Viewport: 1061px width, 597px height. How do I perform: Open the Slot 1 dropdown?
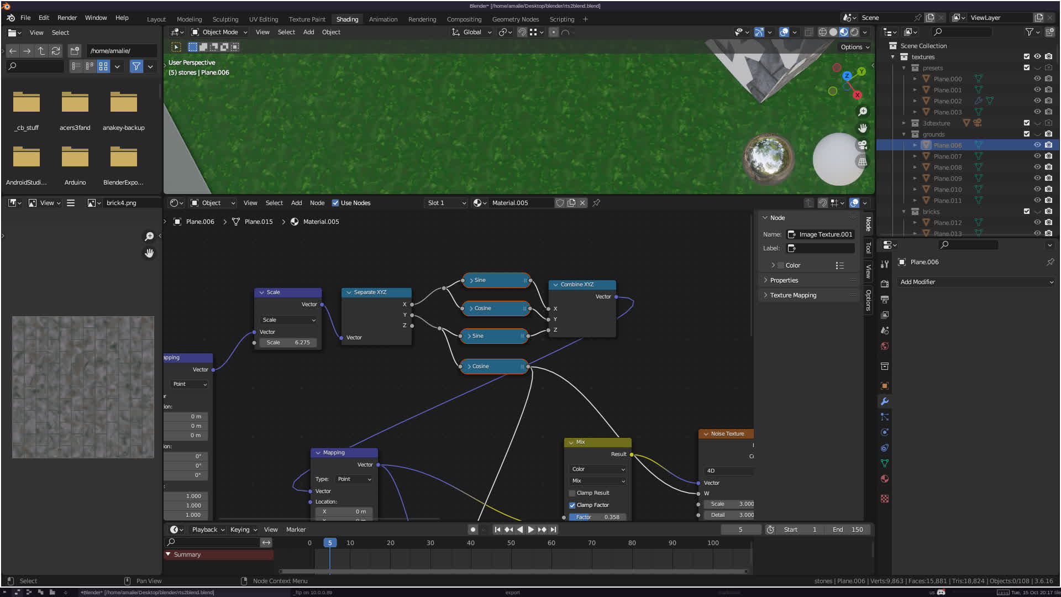[x=447, y=203]
